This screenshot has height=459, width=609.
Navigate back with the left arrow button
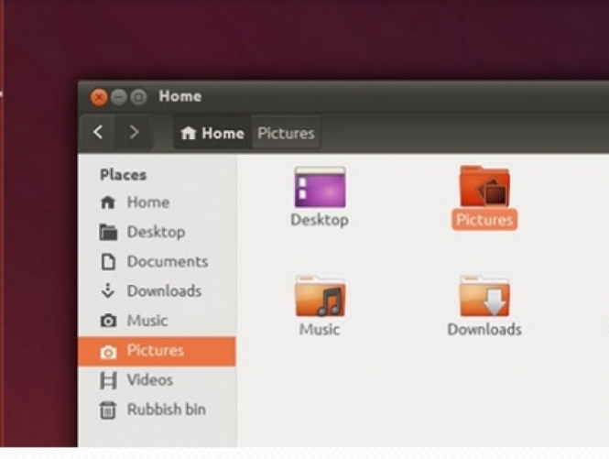99,133
